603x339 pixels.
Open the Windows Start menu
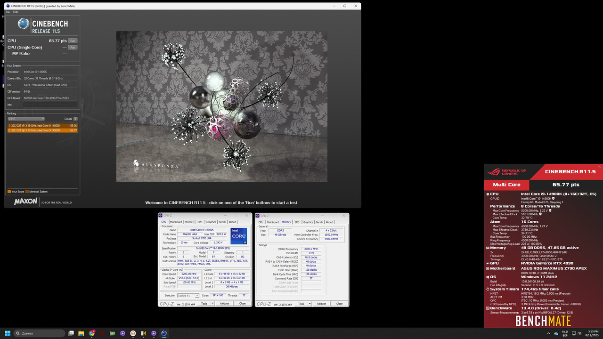coord(7,333)
